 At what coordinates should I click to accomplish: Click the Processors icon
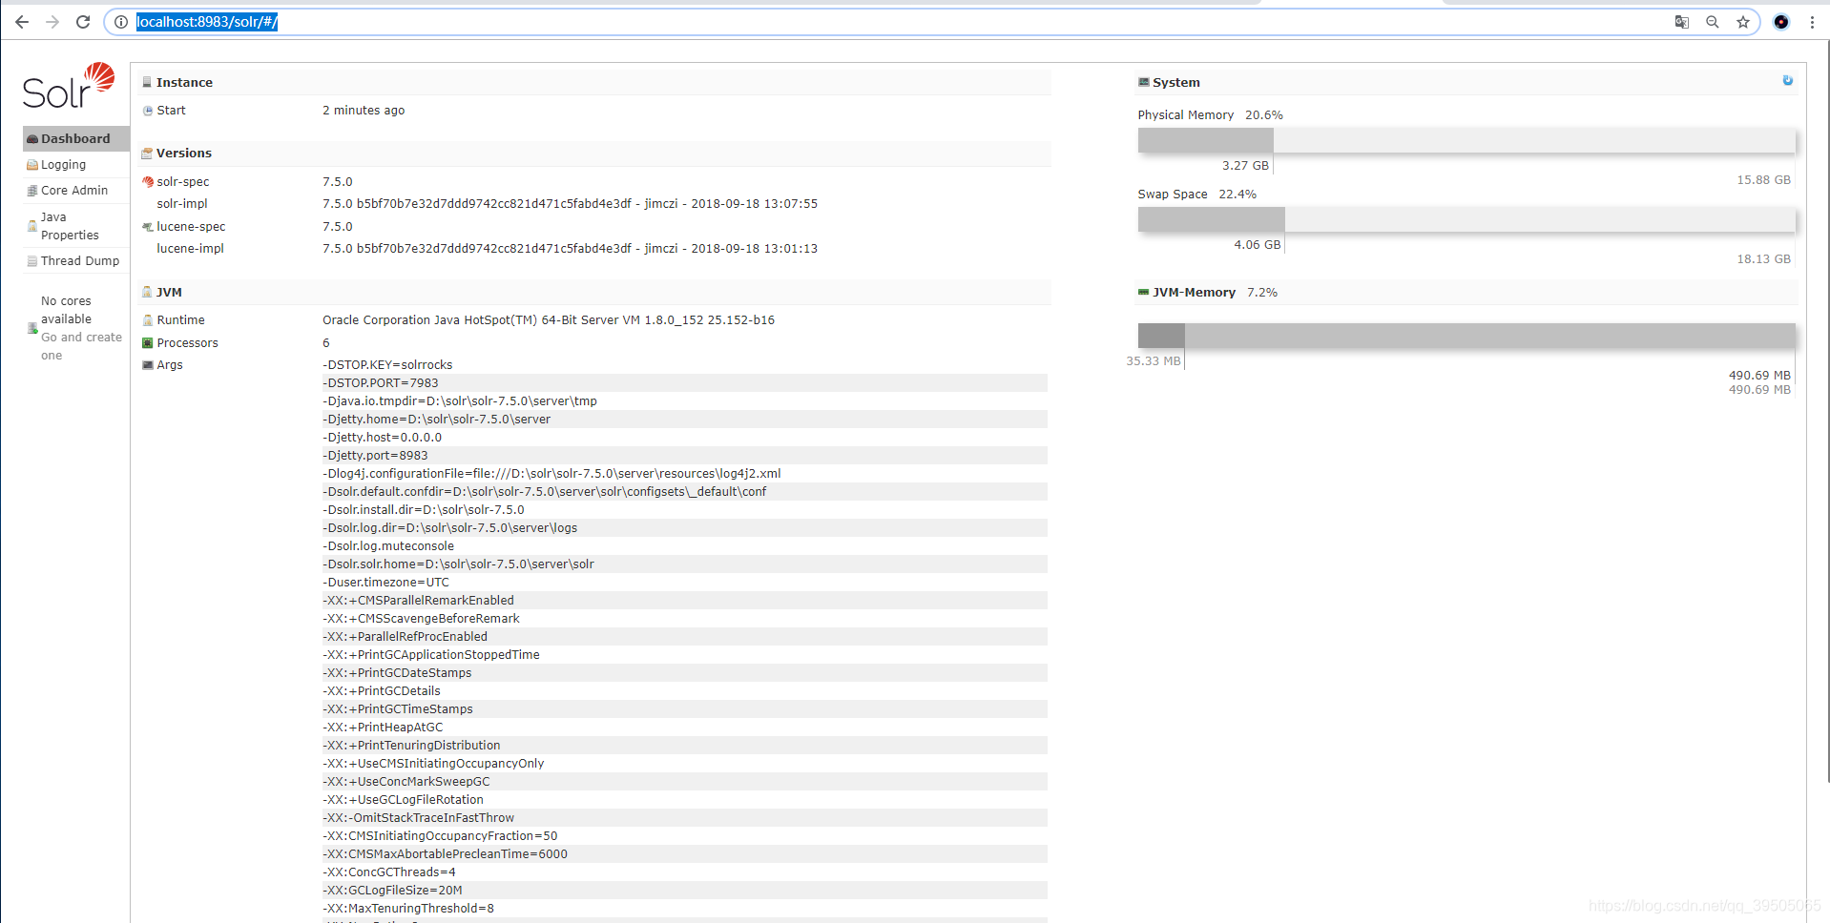click(x=148, y=343)
